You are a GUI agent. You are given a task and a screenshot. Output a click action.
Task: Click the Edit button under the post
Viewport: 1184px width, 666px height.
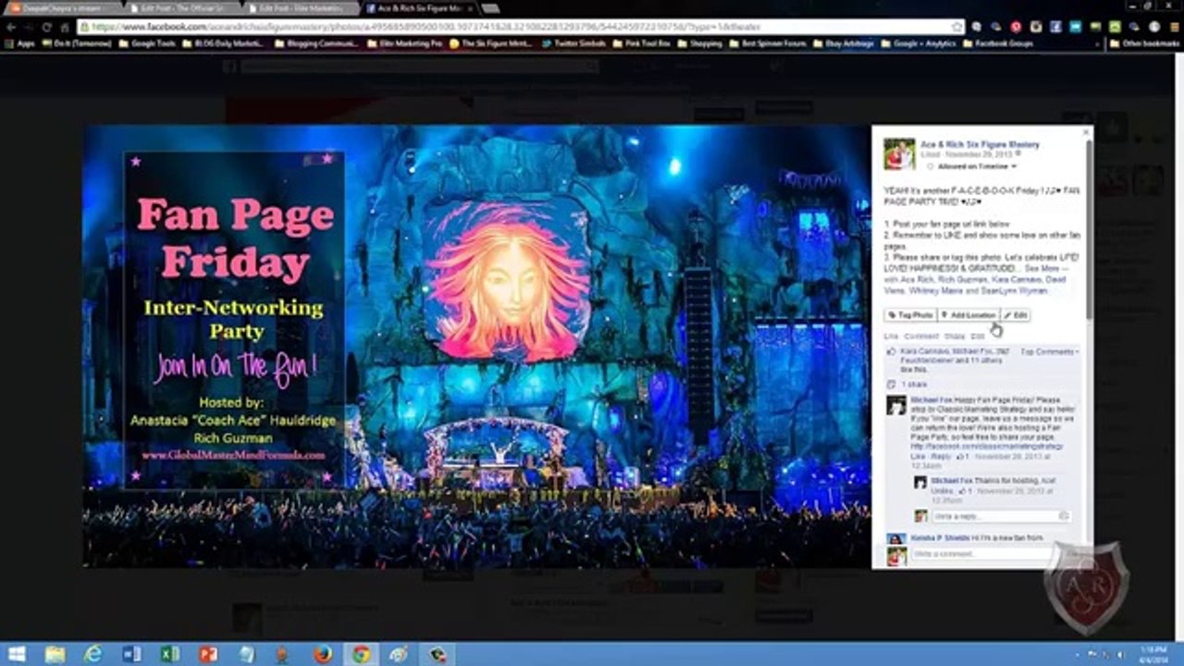tap(1016, 315)
